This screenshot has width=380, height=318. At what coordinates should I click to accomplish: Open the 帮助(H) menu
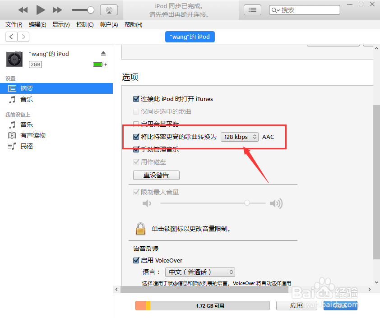133,24
